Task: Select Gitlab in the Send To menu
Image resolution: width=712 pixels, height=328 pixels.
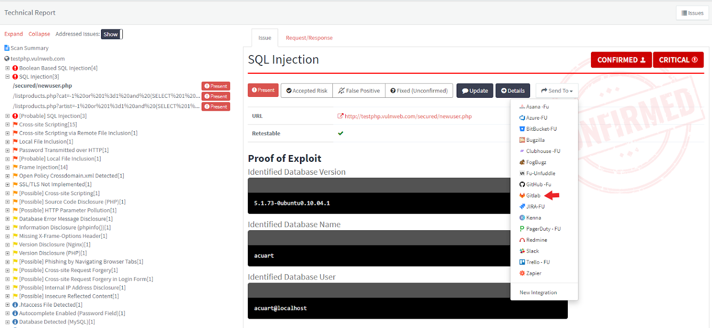Action: point(533,196)
